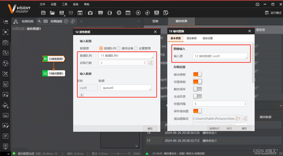This screenshot has height=156, width=283.
Task: Switch to the 渲染设置 tab
Action: (x=207, y=38)
